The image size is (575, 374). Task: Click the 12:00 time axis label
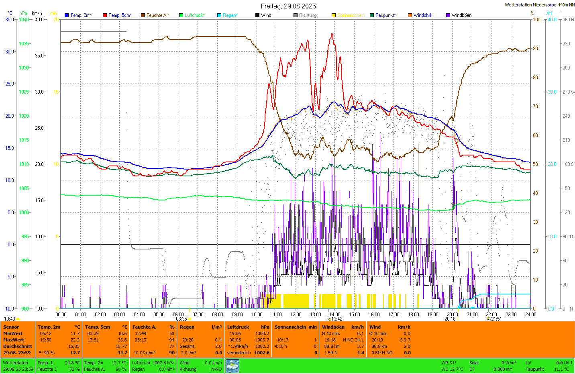[x=296, y=315]
